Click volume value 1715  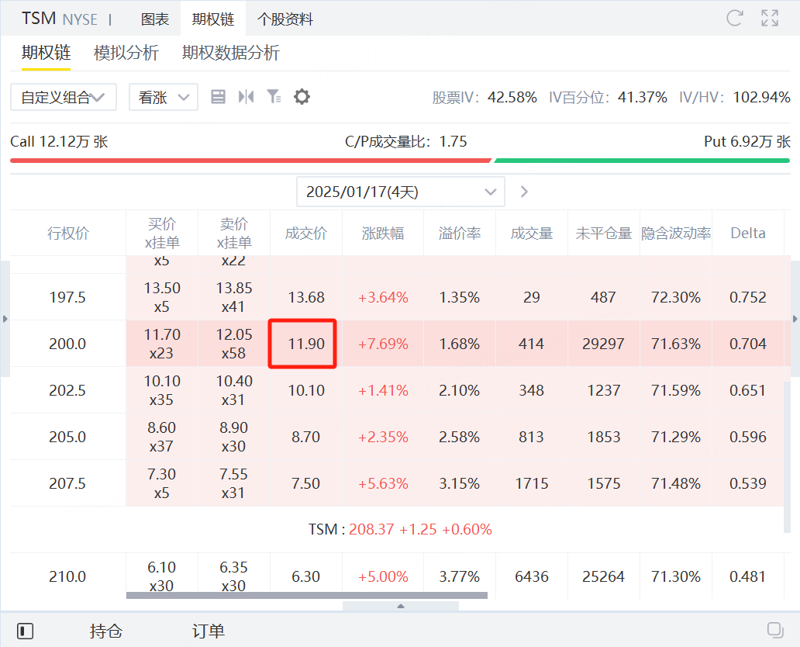coord(532,483)
